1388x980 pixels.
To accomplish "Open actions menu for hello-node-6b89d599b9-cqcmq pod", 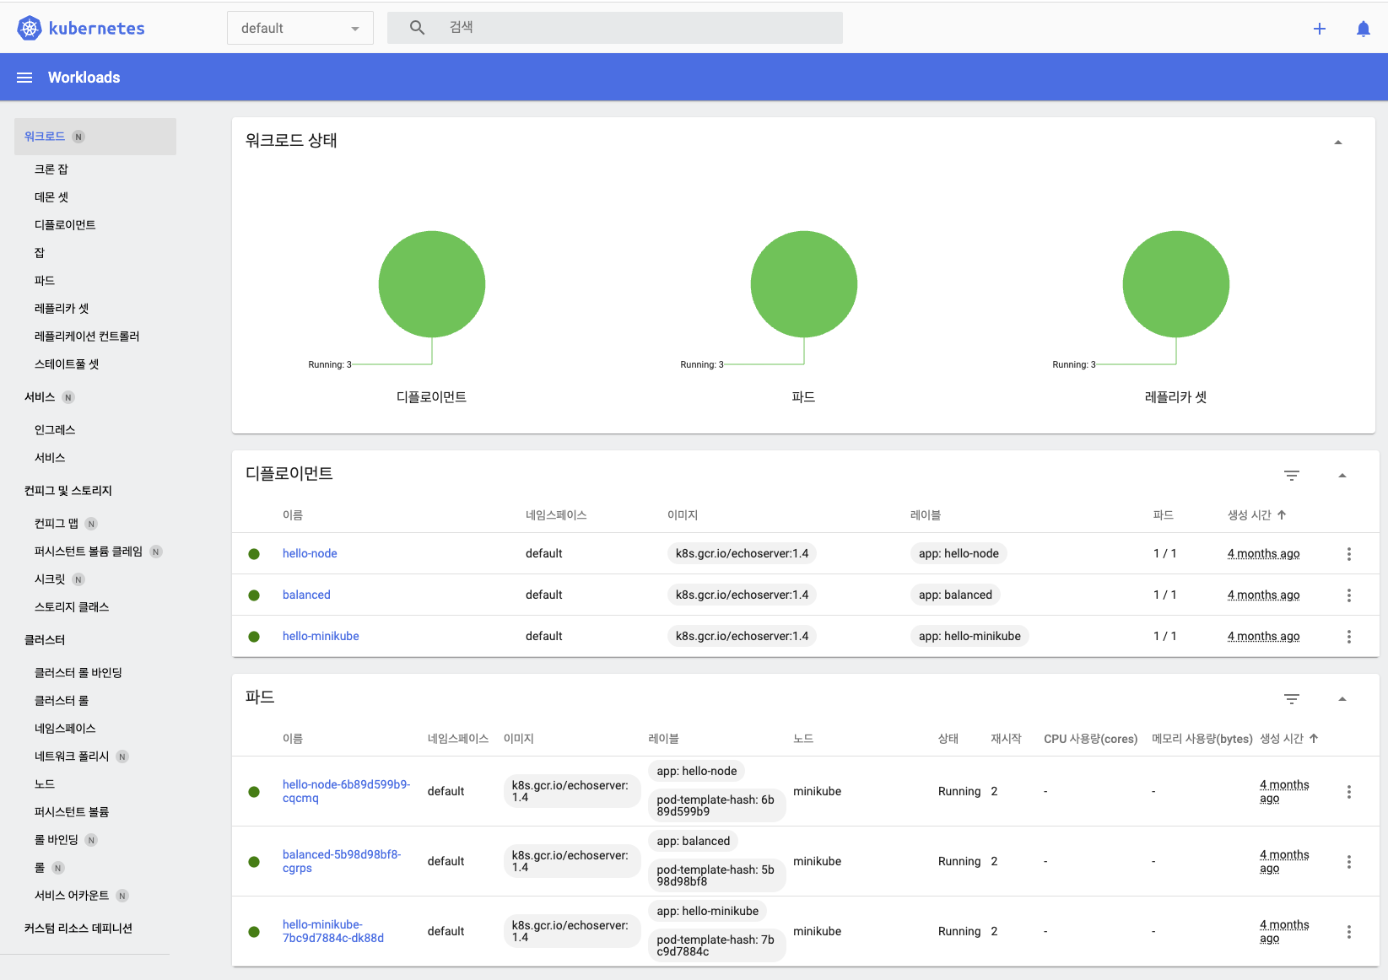I will tap(1349, 792).
